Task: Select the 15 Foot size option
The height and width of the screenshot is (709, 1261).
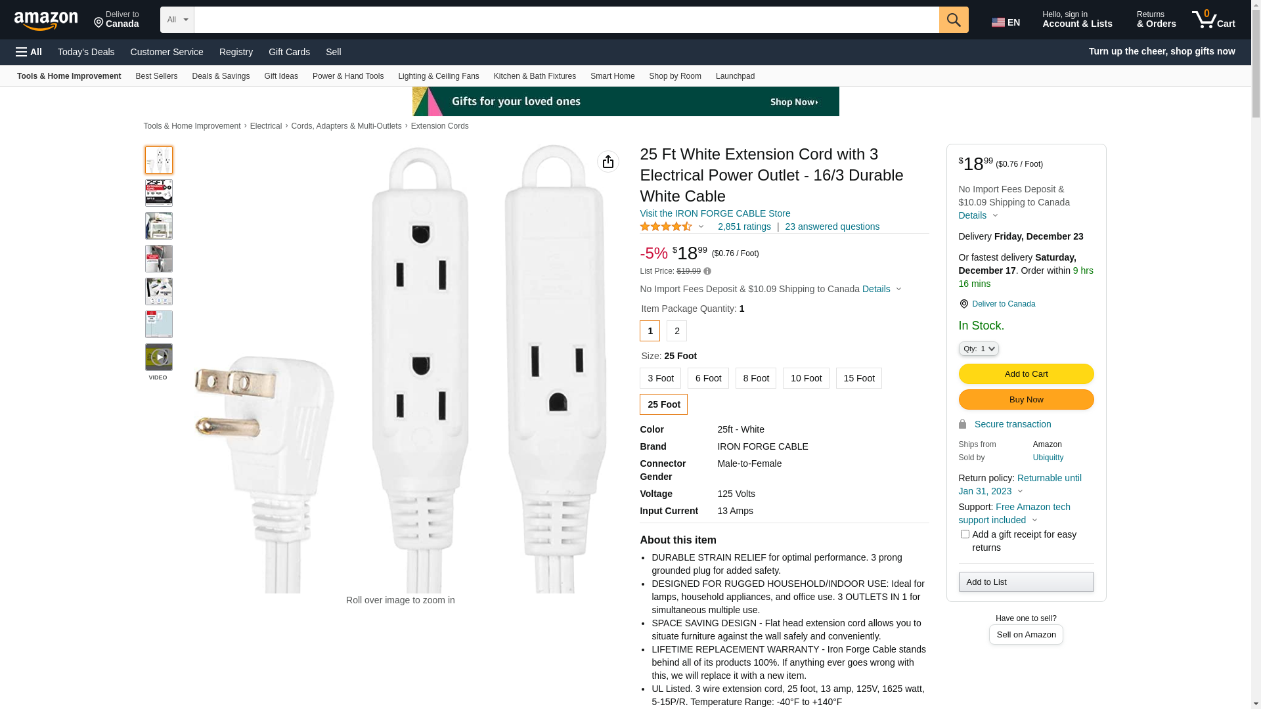Action: point(858,378)
